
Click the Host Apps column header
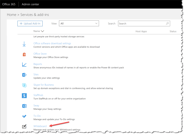pos(141,31)
